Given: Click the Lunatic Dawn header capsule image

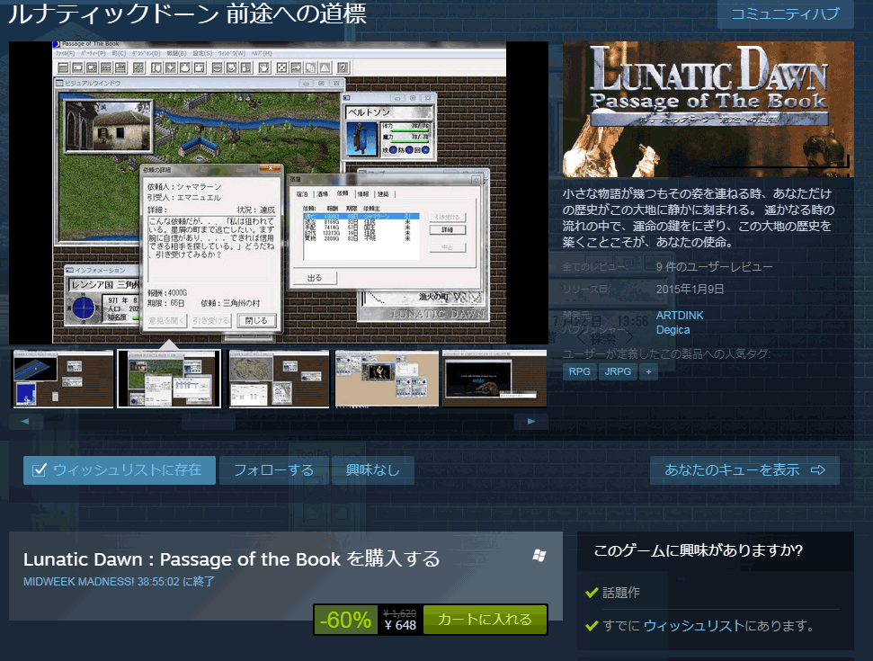Looking at the screenshot, I should (708, 109).
